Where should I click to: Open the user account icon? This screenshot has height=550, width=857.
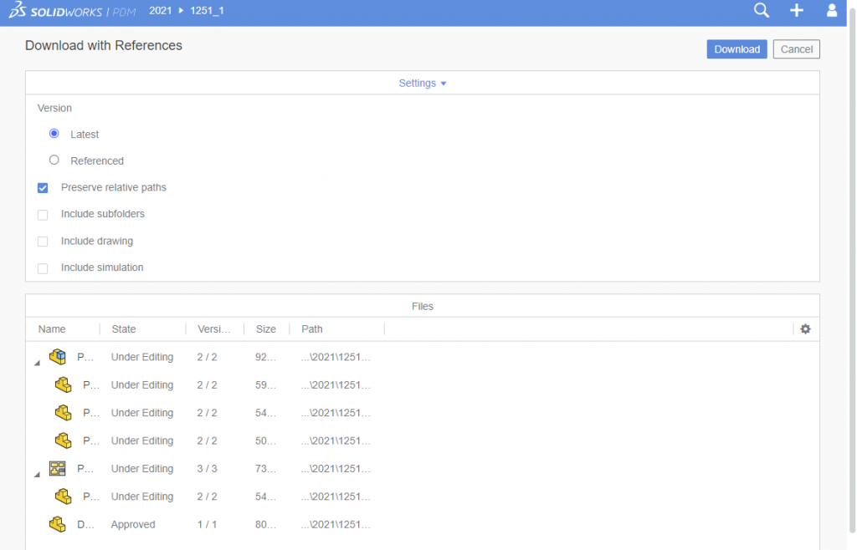coord(831,11)
